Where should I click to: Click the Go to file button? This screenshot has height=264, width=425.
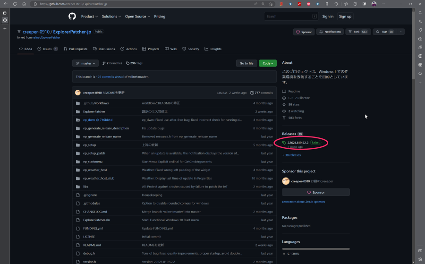click(246, 63)
